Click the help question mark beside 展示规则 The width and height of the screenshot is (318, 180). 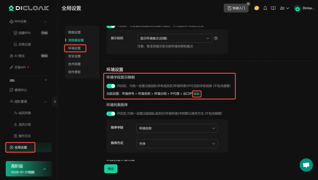(216, 38)
